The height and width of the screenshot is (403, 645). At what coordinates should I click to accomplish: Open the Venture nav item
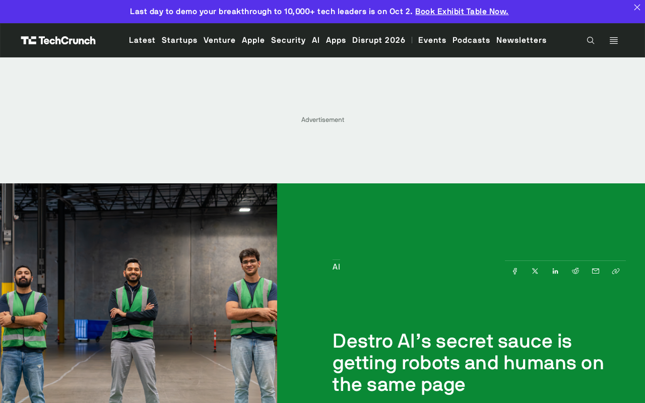(220, 40)
